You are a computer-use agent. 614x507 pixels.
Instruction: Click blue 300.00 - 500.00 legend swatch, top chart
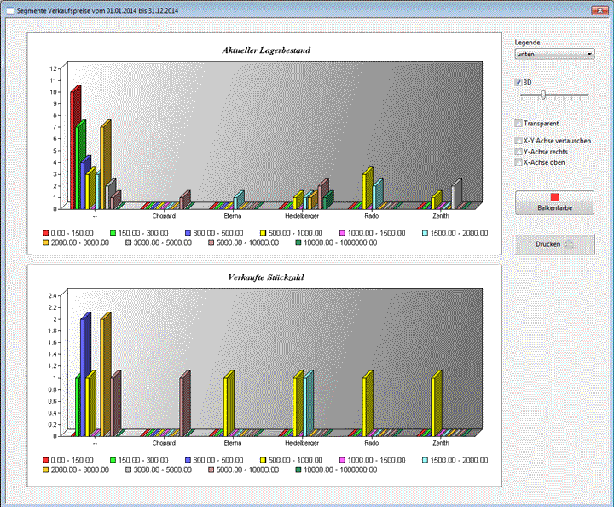tap(188, 233)
